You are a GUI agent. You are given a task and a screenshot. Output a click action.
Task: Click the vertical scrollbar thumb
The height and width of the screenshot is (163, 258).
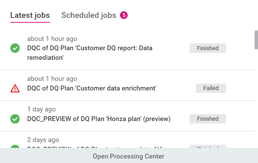click(256, 40)
